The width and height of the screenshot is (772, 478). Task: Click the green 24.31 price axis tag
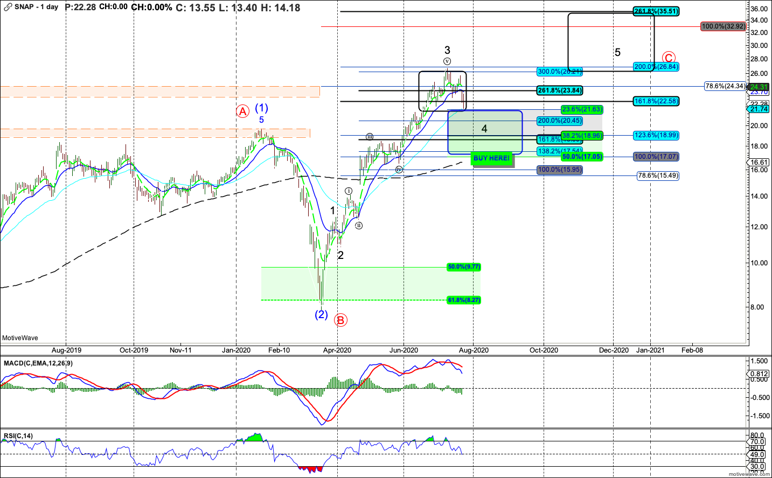click(759, 87)
